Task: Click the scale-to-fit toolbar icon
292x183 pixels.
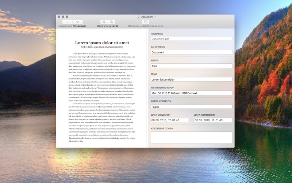Action: (145, 22)
